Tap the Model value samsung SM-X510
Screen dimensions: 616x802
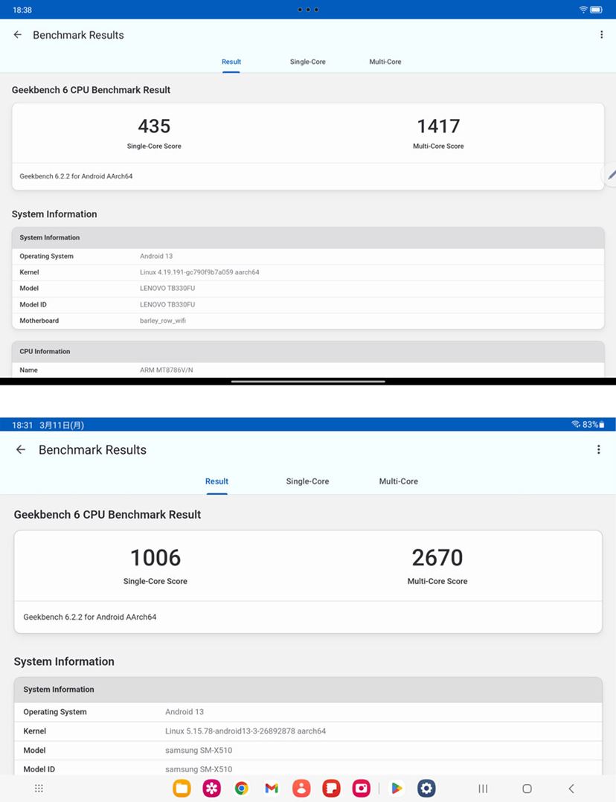[199, 751]
